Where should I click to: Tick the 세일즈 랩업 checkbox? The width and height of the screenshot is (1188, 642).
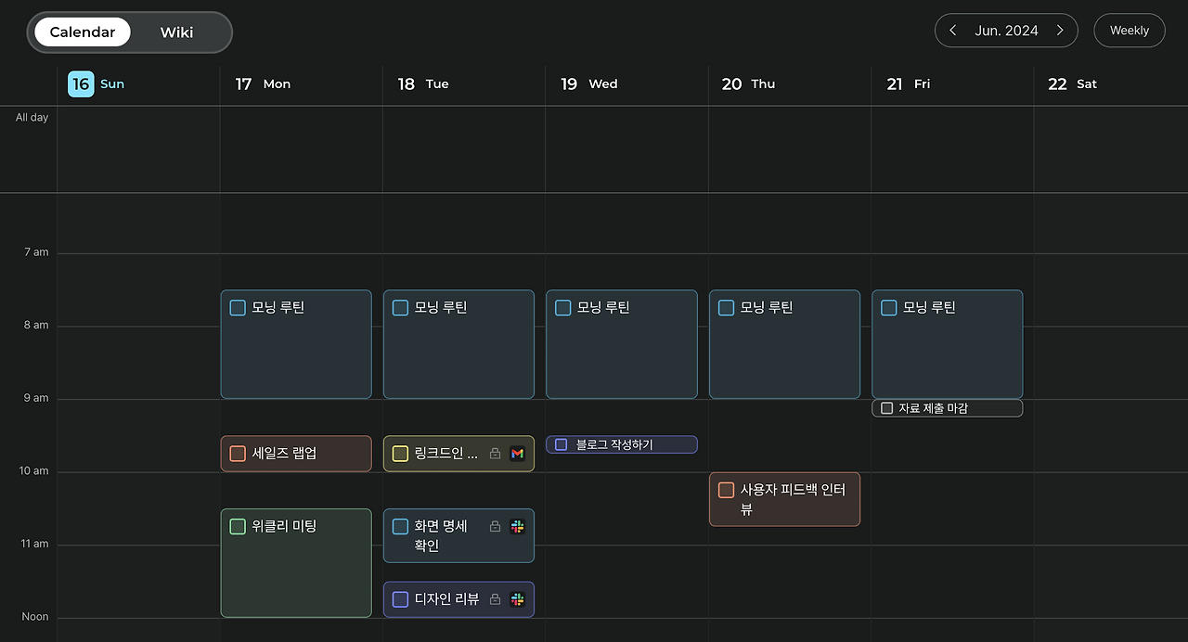point(238,453)
